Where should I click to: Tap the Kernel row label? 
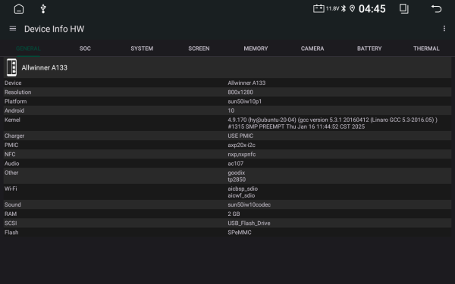click(12, 120)
